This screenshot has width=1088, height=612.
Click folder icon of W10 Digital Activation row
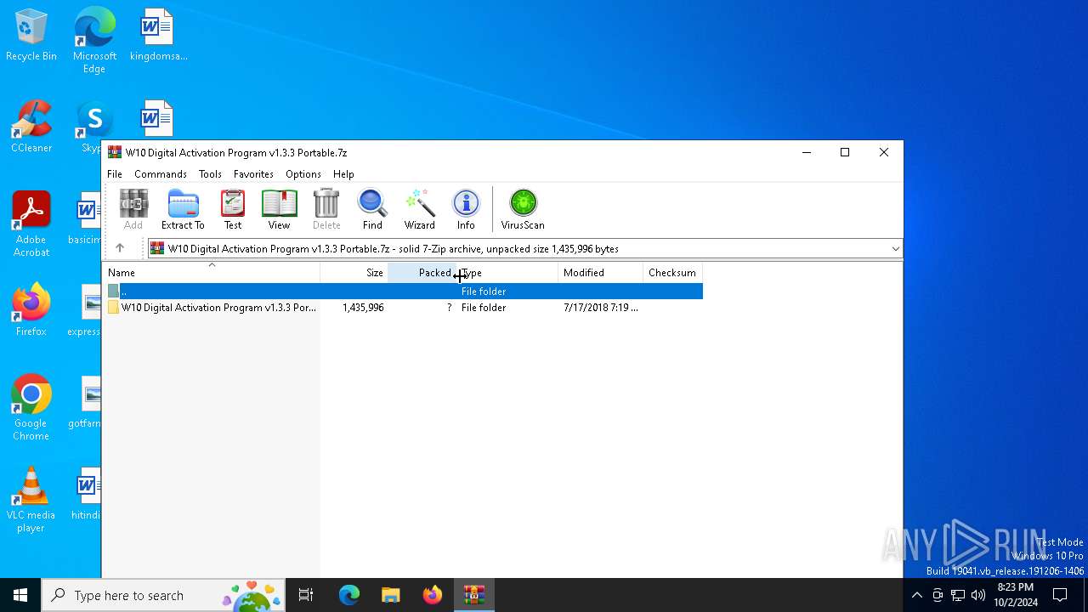pos(113,308)
